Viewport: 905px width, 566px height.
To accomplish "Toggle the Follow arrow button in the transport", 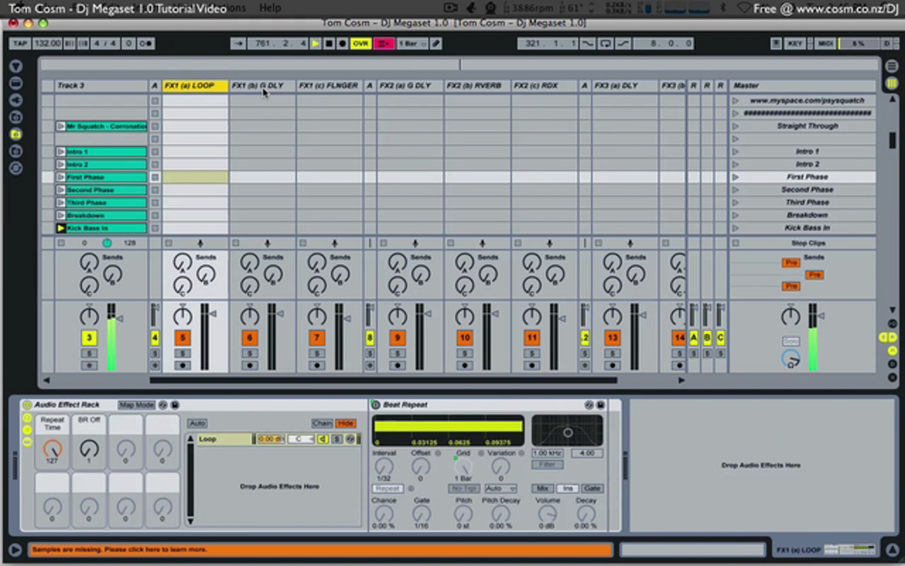I will [x=238, y=44].
